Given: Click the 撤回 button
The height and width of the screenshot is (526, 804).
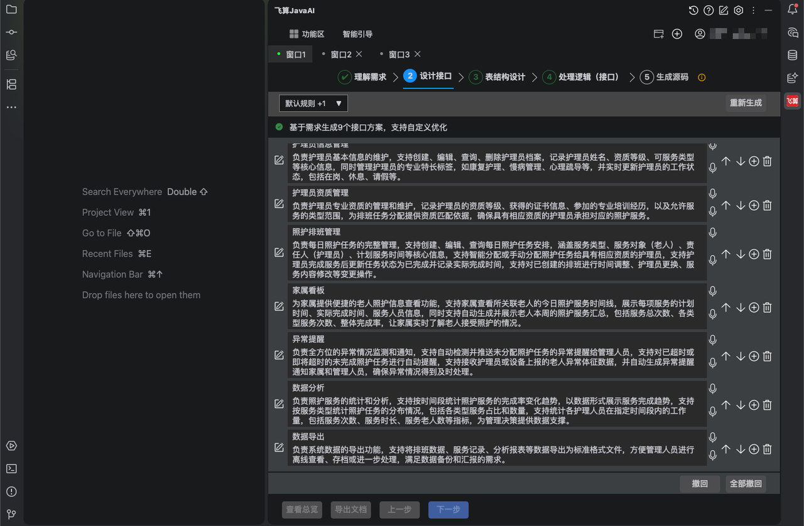Looking at the screenshot, I should [700, 484].
